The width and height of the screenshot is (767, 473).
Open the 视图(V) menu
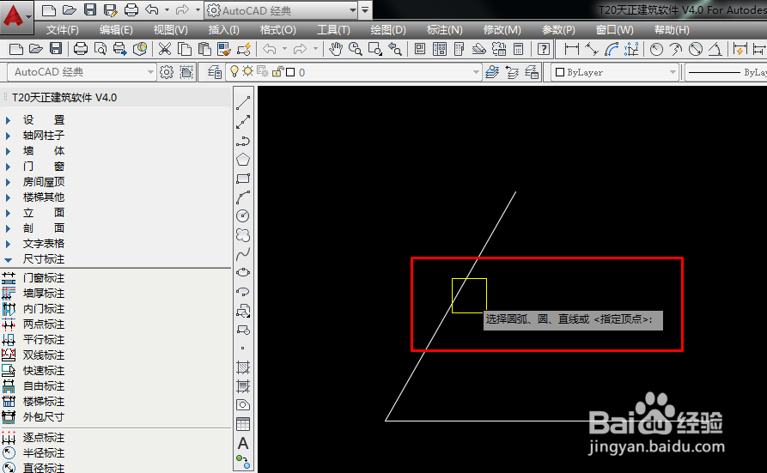click(170, 30)
